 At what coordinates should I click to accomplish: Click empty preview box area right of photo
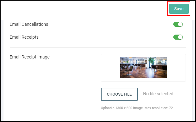176,68
